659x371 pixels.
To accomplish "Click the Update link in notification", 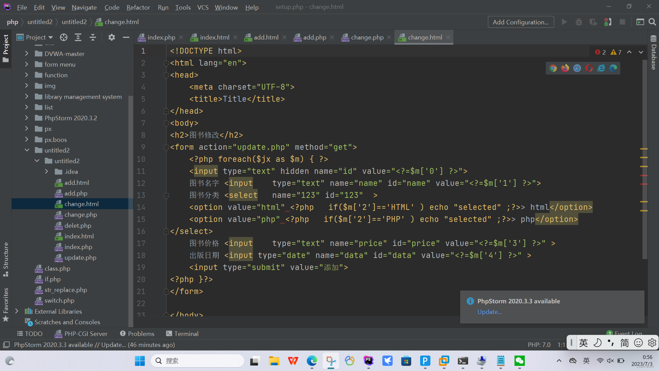I will pos(489,312).
